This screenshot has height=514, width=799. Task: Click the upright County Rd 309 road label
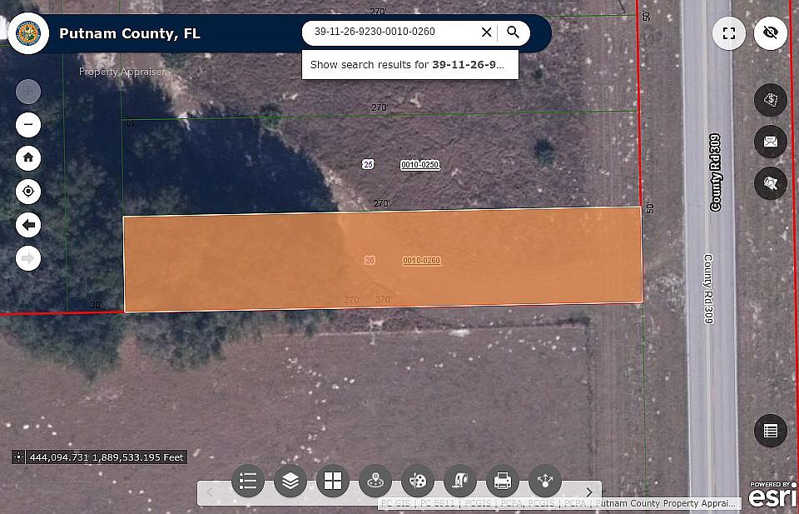pos(715,172)
